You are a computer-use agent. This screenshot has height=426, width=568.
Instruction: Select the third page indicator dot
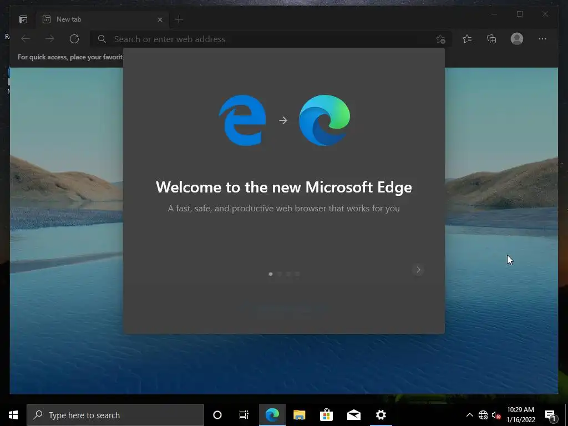pyautogui.click(x=288, y=274)
